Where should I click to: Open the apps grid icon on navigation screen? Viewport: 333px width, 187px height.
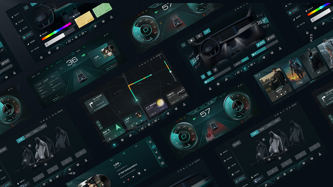pos(122,140)
